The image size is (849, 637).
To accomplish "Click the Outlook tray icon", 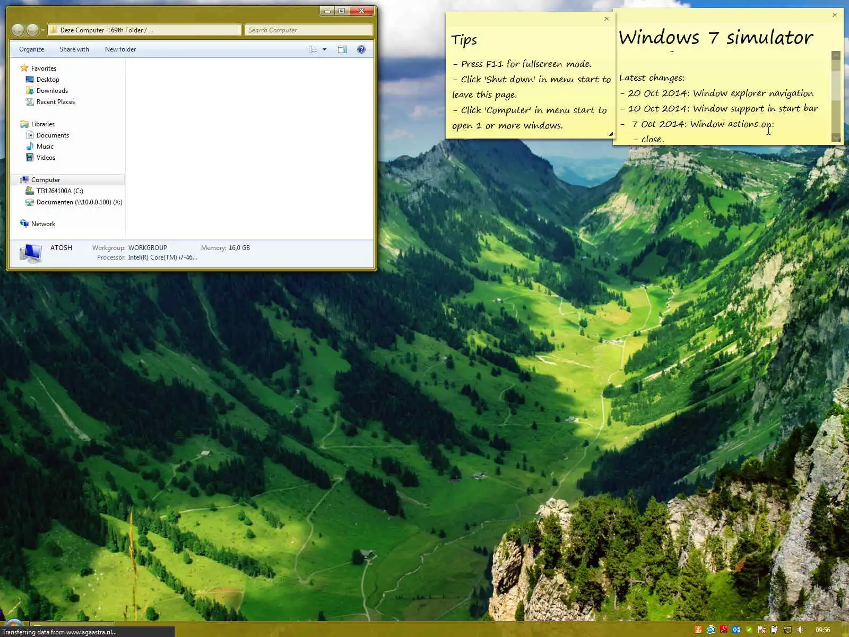I will [737, 630].
